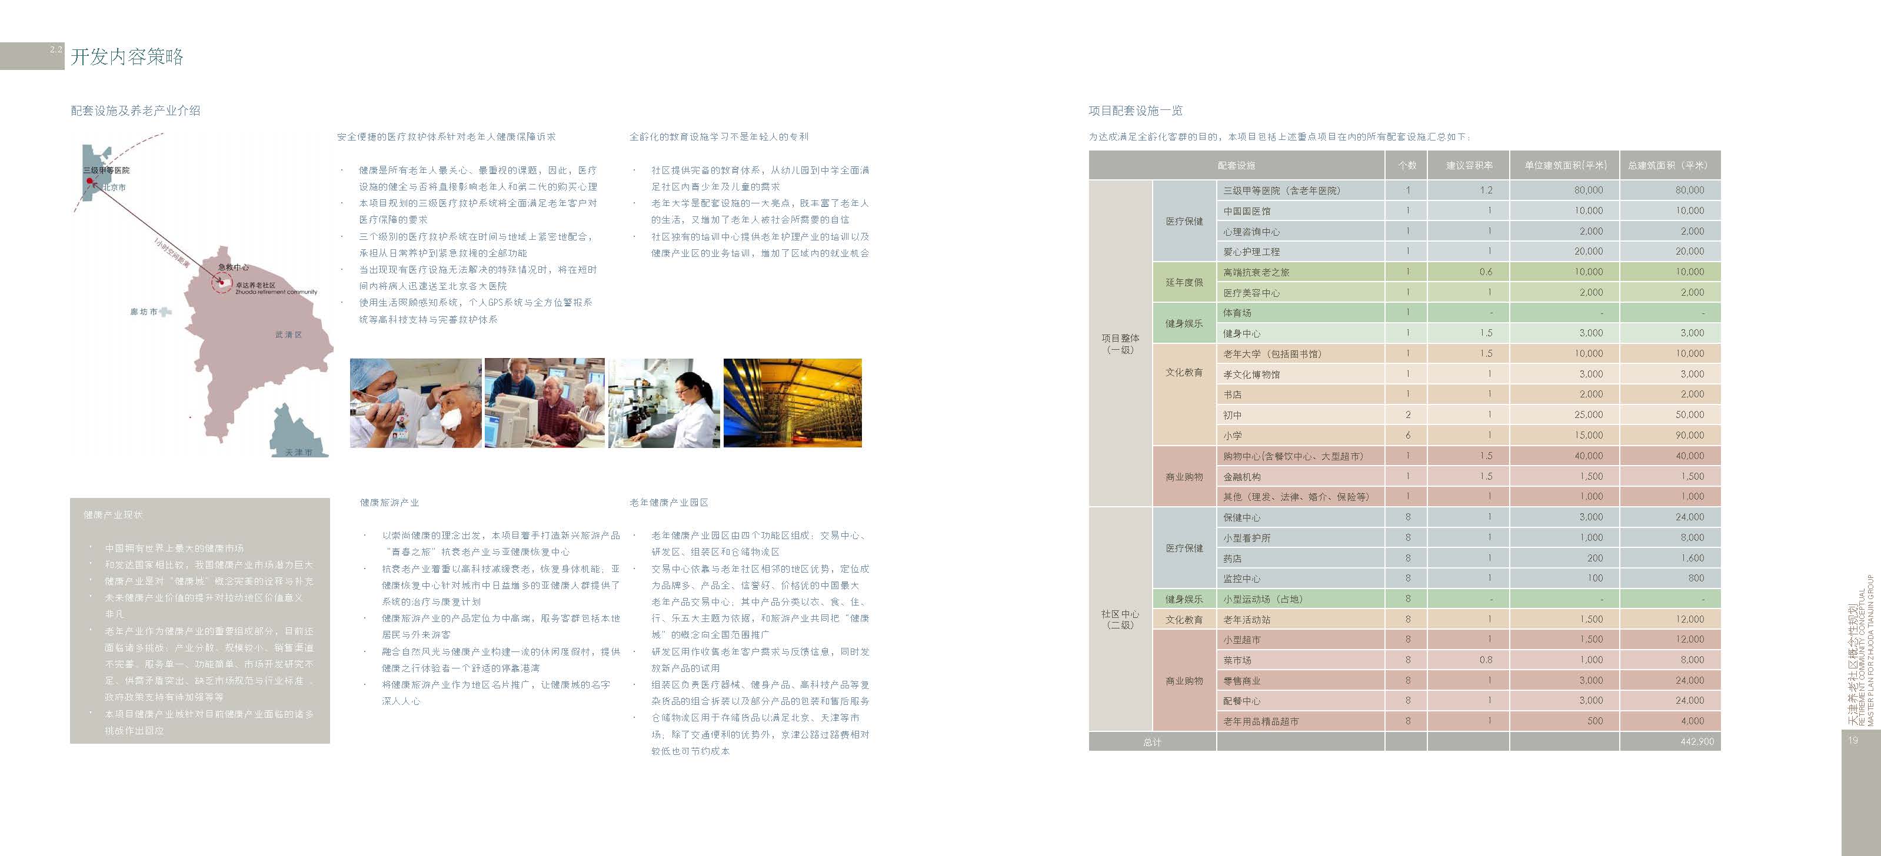Click row 配餐中心

click(1469, 701)
